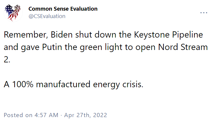213x123 pixels.
Task: Visit the @CSEvaluation handle link
Action: click(47, 16)
